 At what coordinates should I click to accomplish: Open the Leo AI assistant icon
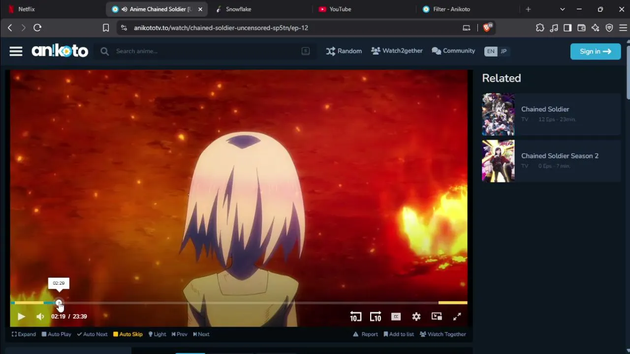[x=595, y=28]
